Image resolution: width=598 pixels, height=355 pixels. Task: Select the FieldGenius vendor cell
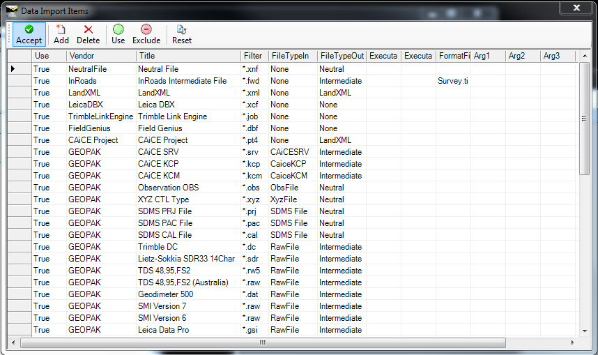click(101, 128)
